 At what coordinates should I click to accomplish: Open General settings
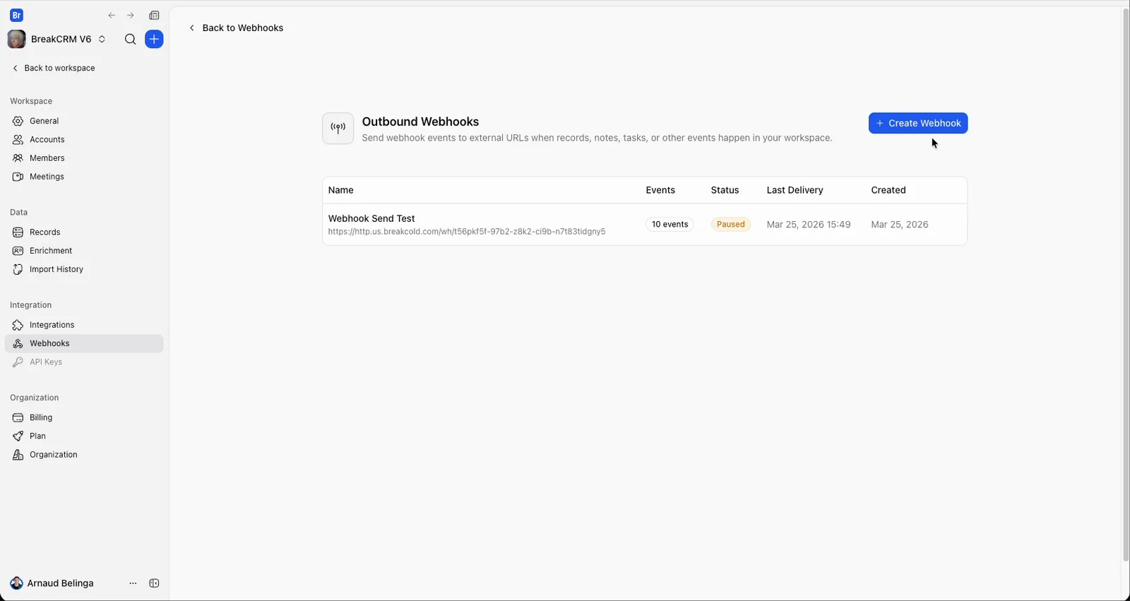tap(83, 121)
